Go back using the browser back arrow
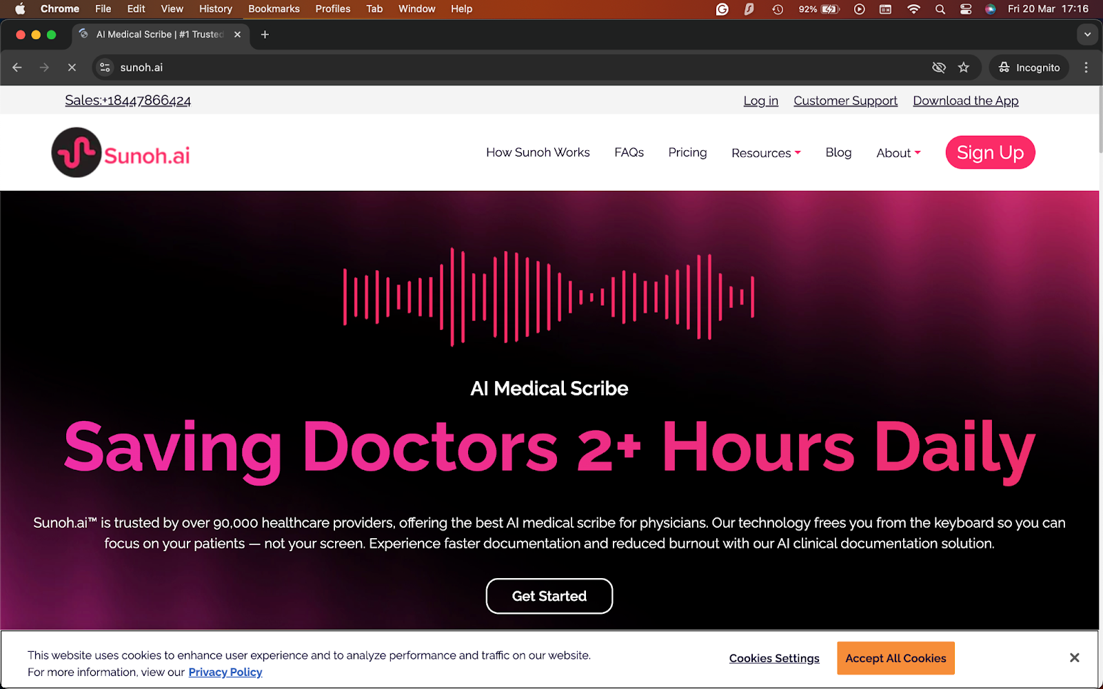 click(17, 68)
